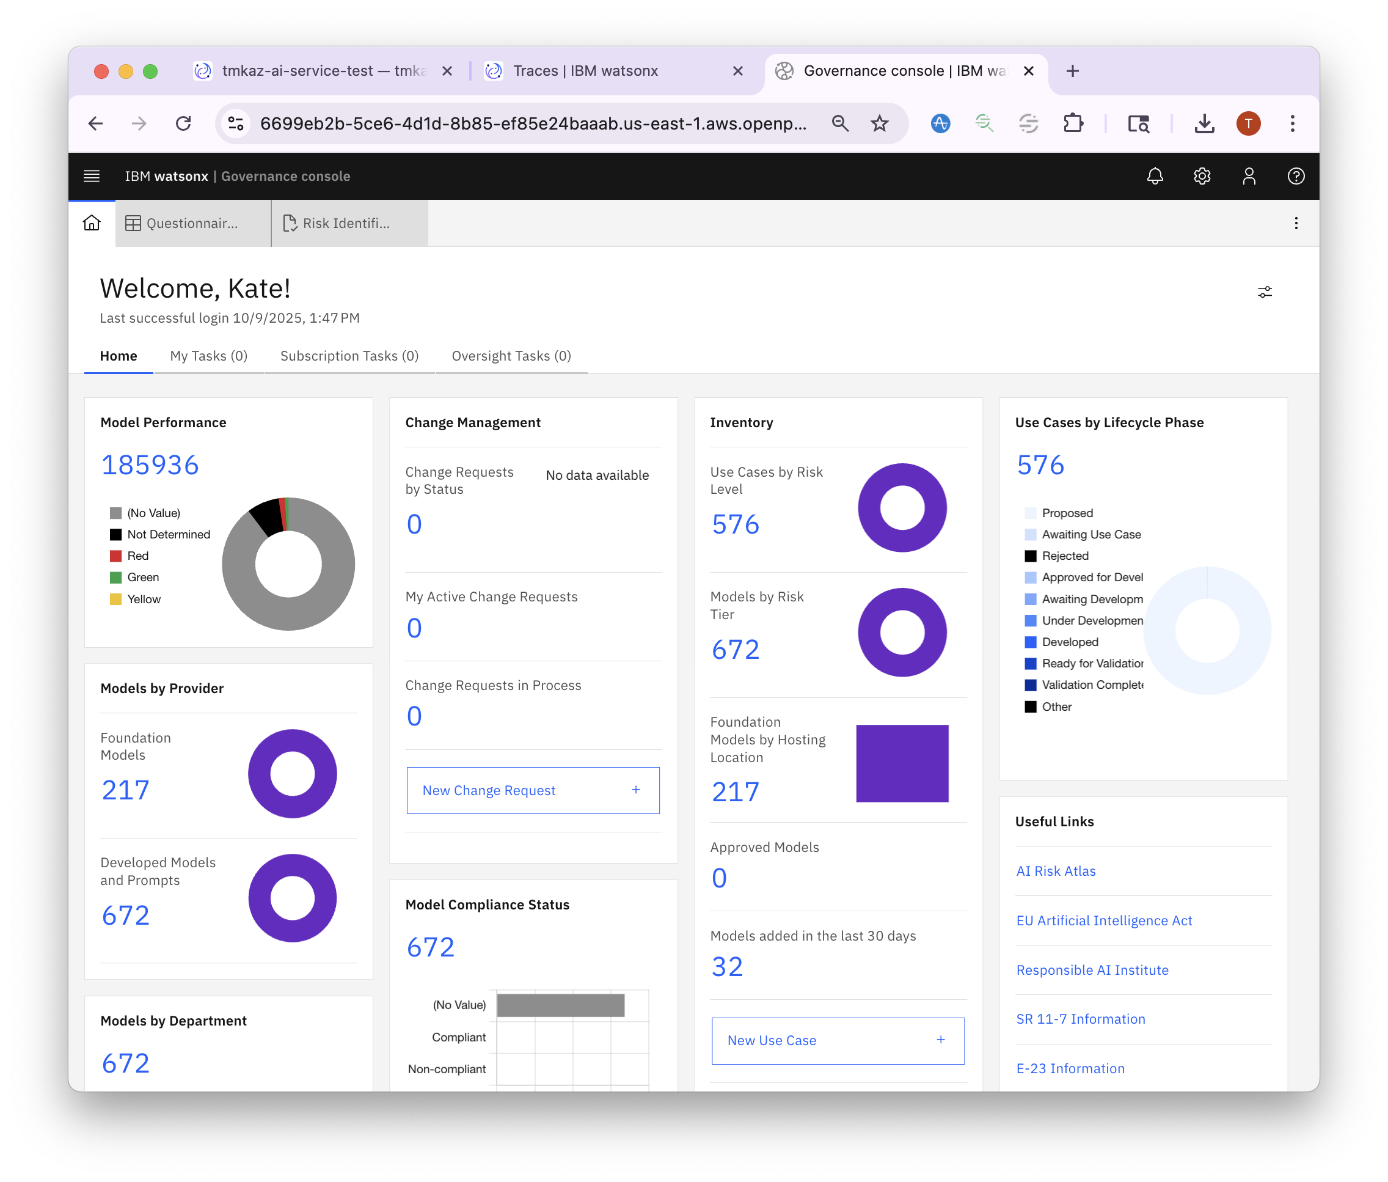Bookmark page with the star icon
Screen dimensions: 1388x1182
coord(879,123)
